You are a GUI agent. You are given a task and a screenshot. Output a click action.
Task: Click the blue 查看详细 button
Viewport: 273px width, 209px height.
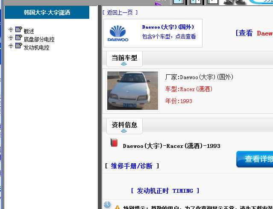255,159
